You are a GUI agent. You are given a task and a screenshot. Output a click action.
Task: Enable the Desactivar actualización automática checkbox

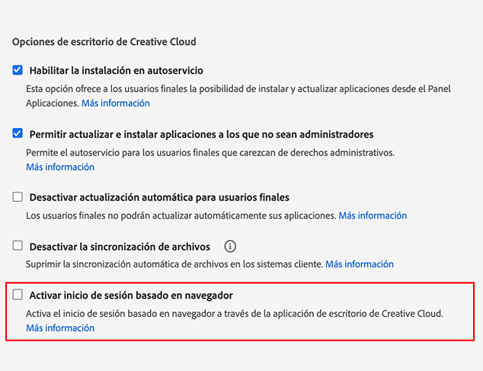(x=18, y=197)
